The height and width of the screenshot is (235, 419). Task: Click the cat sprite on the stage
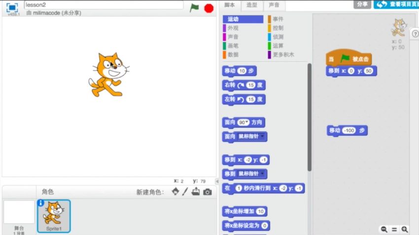click(109, 75)
